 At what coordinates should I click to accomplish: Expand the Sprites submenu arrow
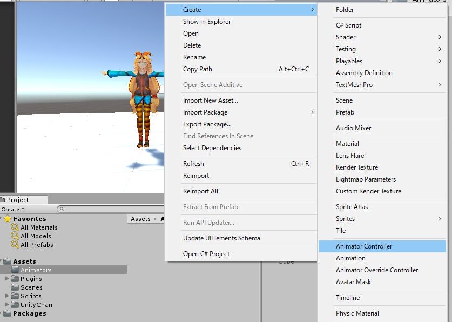440,218
